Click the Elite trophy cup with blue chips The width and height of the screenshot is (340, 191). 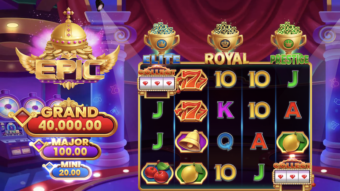tap(162, 38)
